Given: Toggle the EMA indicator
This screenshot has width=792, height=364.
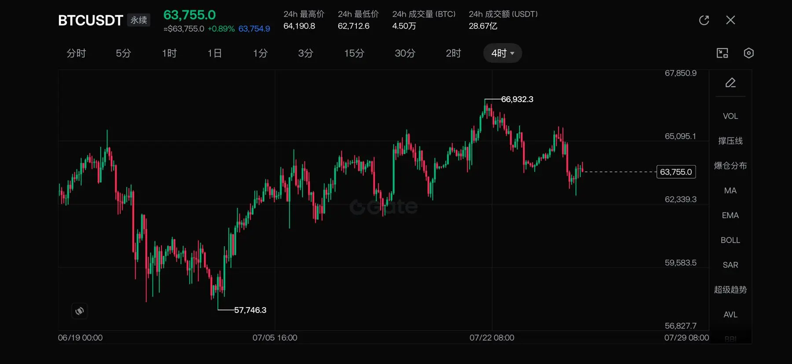Looking at the screenshot, I should pyautogui.click(x=730, y=215).
